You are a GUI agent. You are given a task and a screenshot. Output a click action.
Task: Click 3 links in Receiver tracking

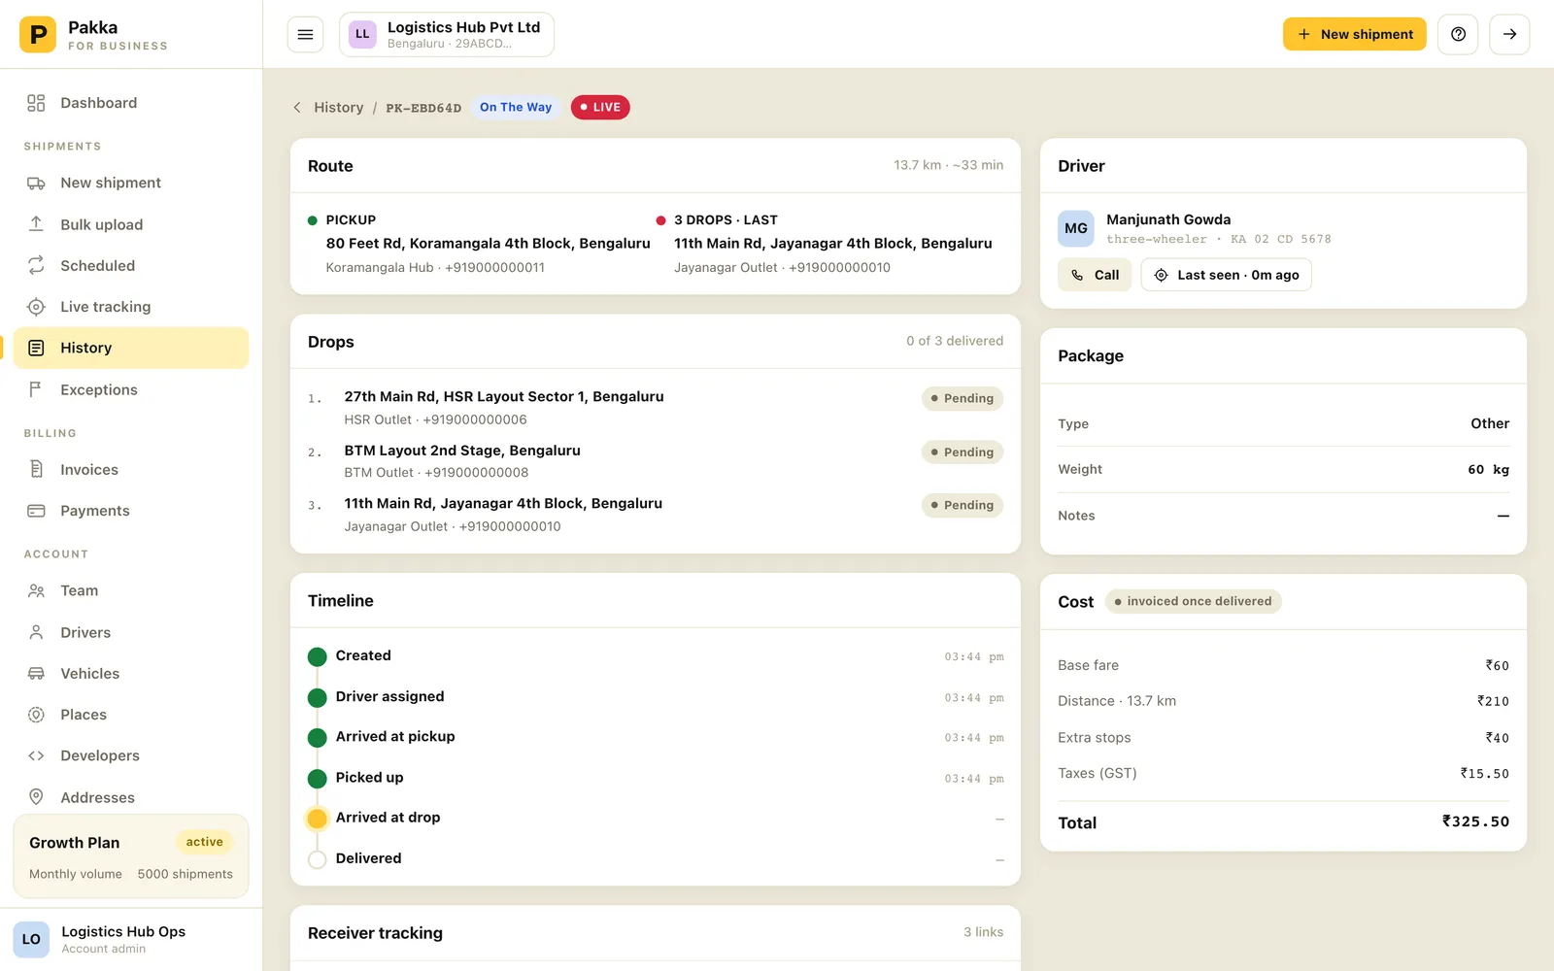click(x=983, y=932)
